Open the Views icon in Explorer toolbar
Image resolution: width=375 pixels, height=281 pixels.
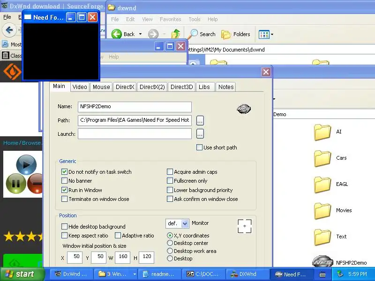(264, 34)
